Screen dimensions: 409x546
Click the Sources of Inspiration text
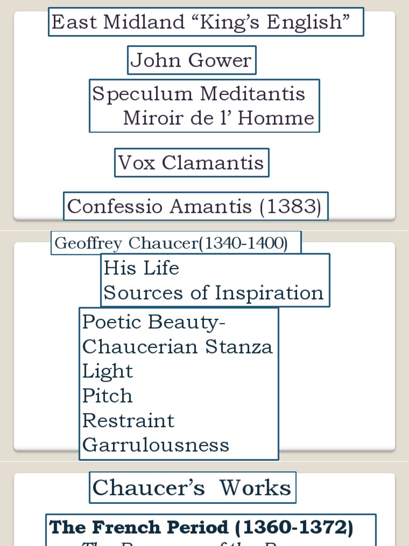[214, 292]
